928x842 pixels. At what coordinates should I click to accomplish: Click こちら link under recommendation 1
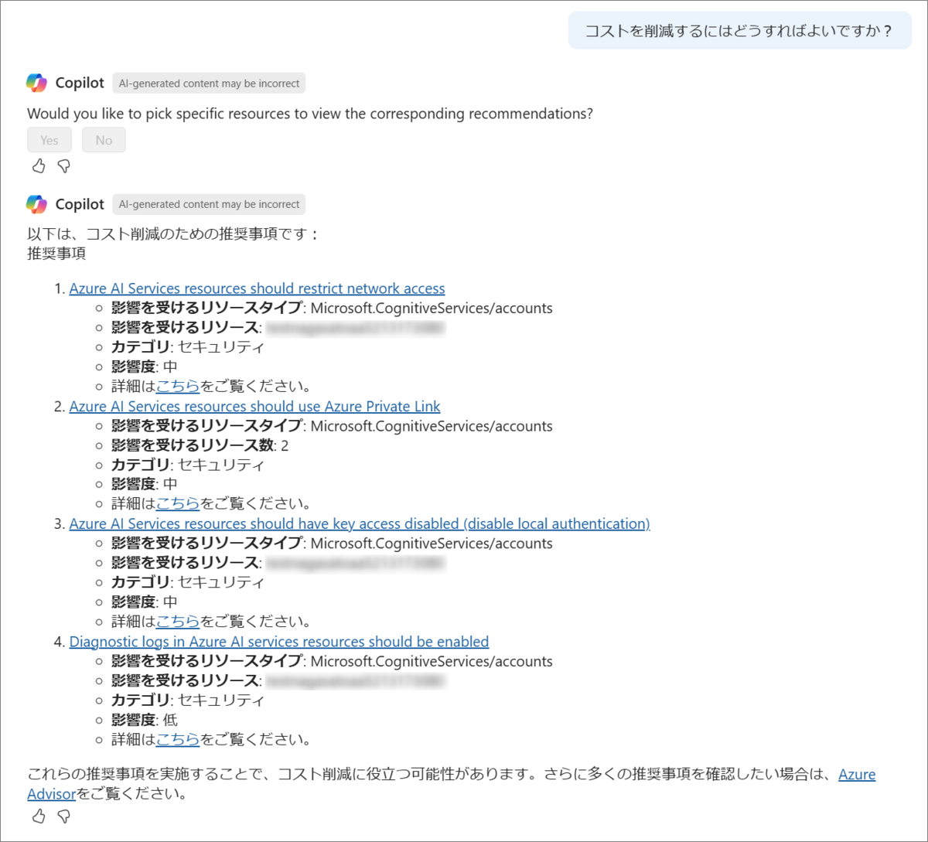pyautogui.click(x=178, y=386)
